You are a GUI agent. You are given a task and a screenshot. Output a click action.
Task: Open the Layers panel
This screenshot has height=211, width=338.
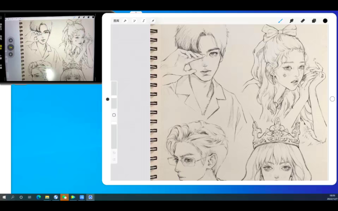click(314, 21)
